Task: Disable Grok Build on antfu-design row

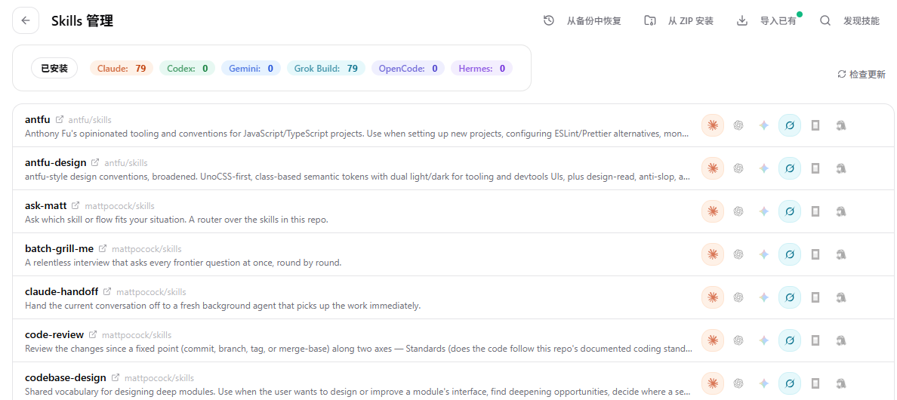Action: click(790, 168)
